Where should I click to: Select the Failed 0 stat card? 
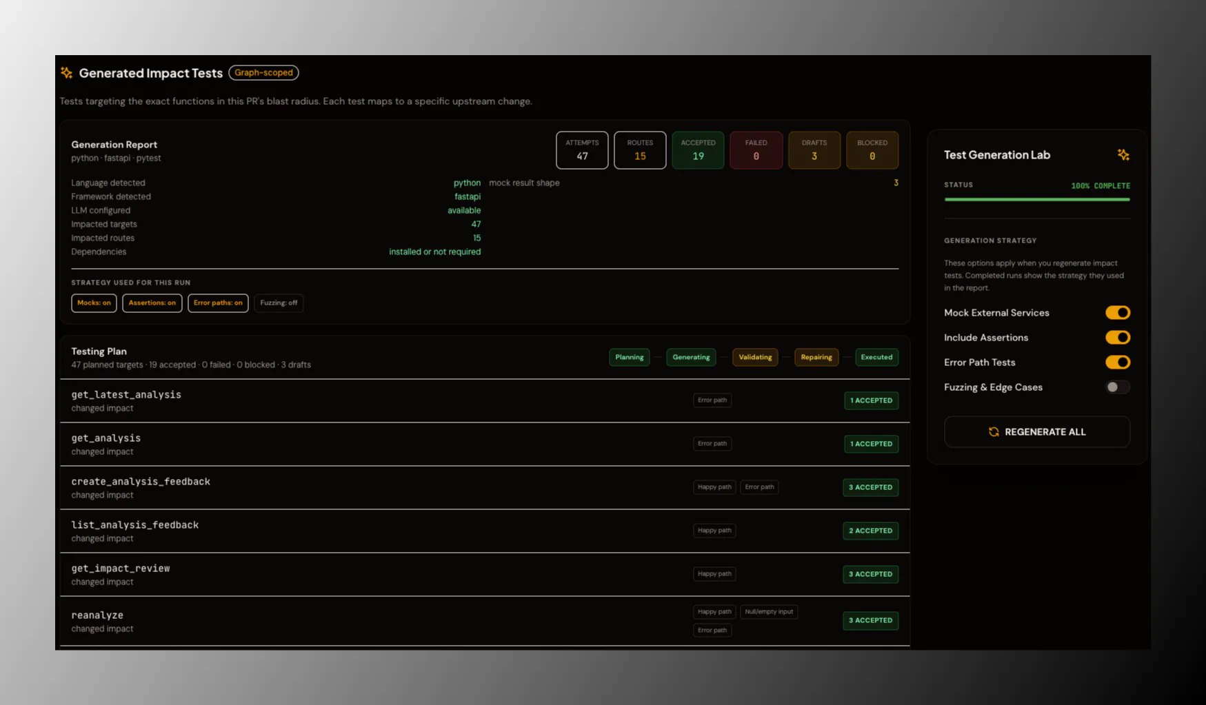click(756, 150)
